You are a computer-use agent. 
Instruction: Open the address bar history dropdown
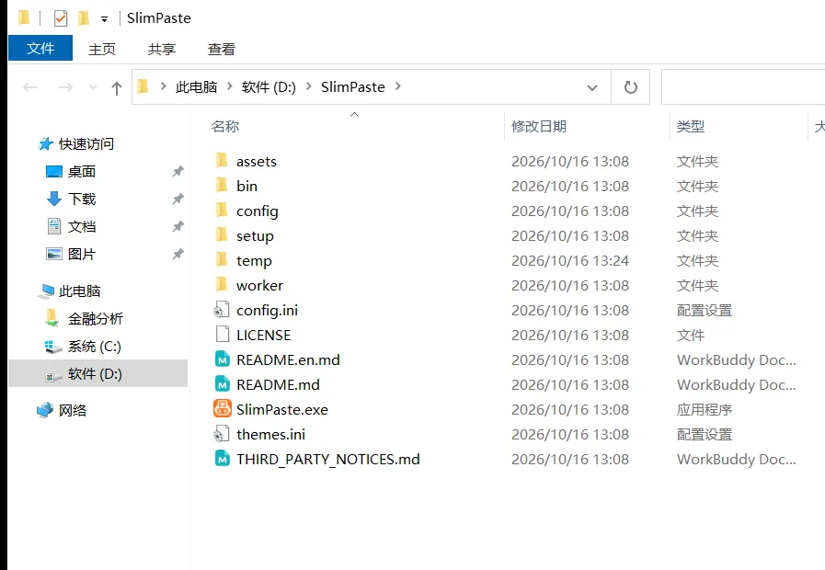[x=592, y=87]
